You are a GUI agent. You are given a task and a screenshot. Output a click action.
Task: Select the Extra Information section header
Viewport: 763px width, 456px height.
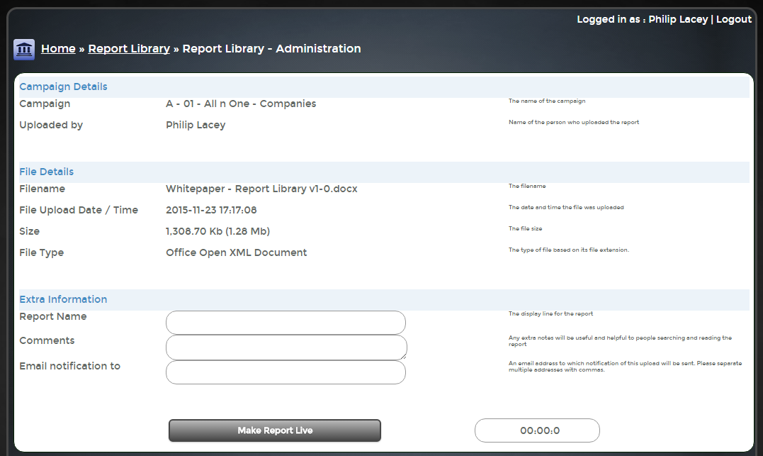pos(63,299)
